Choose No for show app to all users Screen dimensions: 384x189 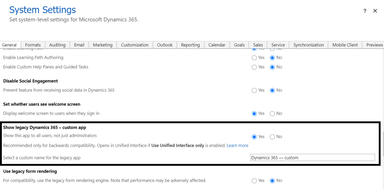click(x=272, y=137)
